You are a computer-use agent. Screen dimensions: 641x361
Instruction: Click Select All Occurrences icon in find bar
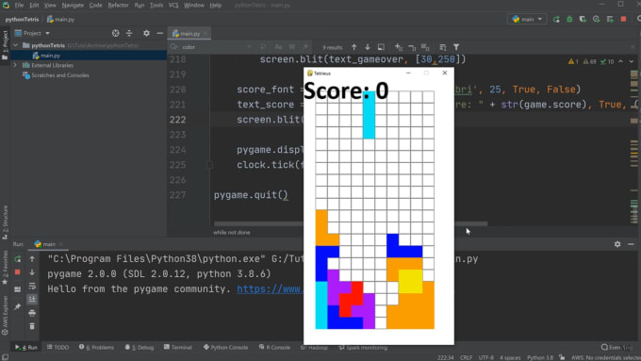[x=425, y=47]
